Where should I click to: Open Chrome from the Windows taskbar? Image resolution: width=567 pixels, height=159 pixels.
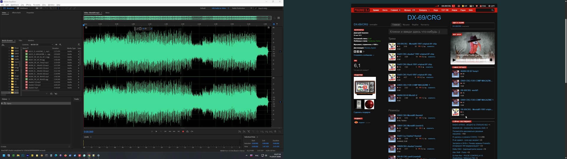point(89,155)
